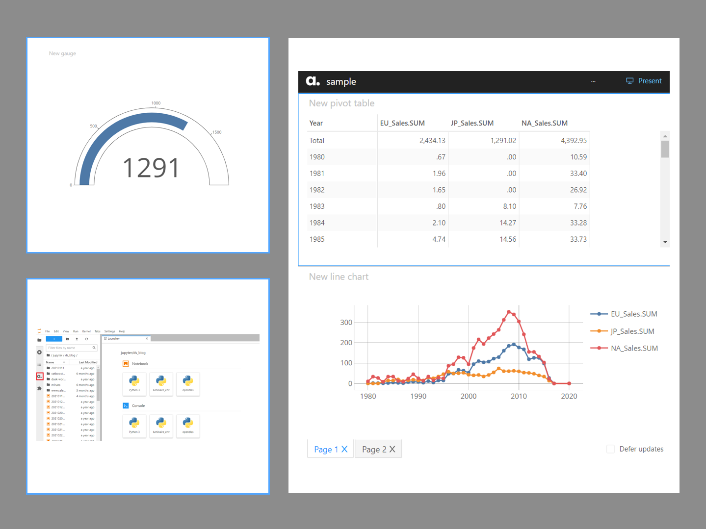The width and height of the screenshot is (706, 529).
Task: Open the three-dot more options menu
Action: 593,81
